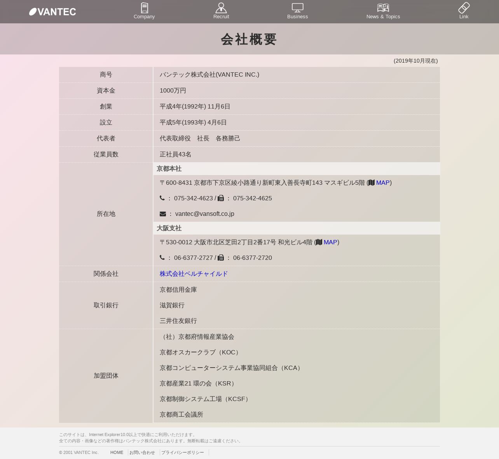This screenshot has height=459, width=499.
Task: Select （社）京都府情報産業協会 entry
Action: coord(197,337)
